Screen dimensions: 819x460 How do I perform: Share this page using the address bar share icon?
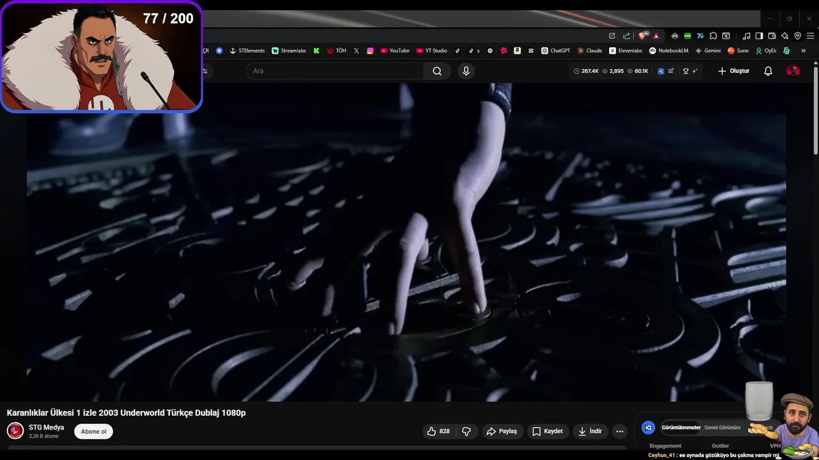626,36
